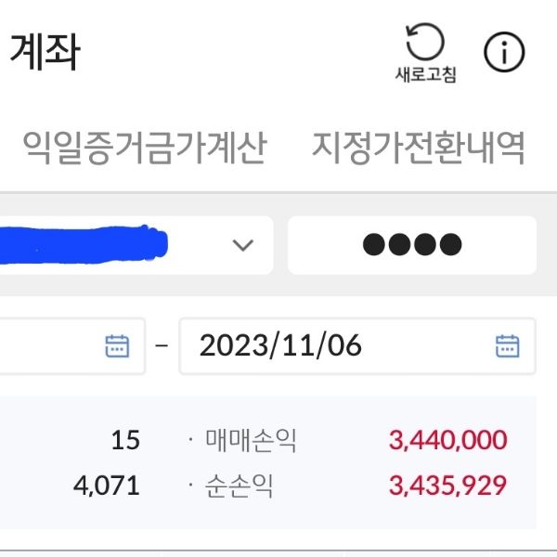Click the 계좌 page title
The height and width of the screenshot is (557, 557).
(x=44, y=53)
